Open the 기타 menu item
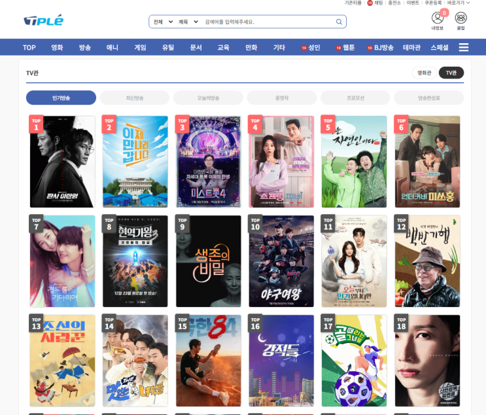Image resolution: width=486 pixels, height=415 pixels. coord(279,47)
